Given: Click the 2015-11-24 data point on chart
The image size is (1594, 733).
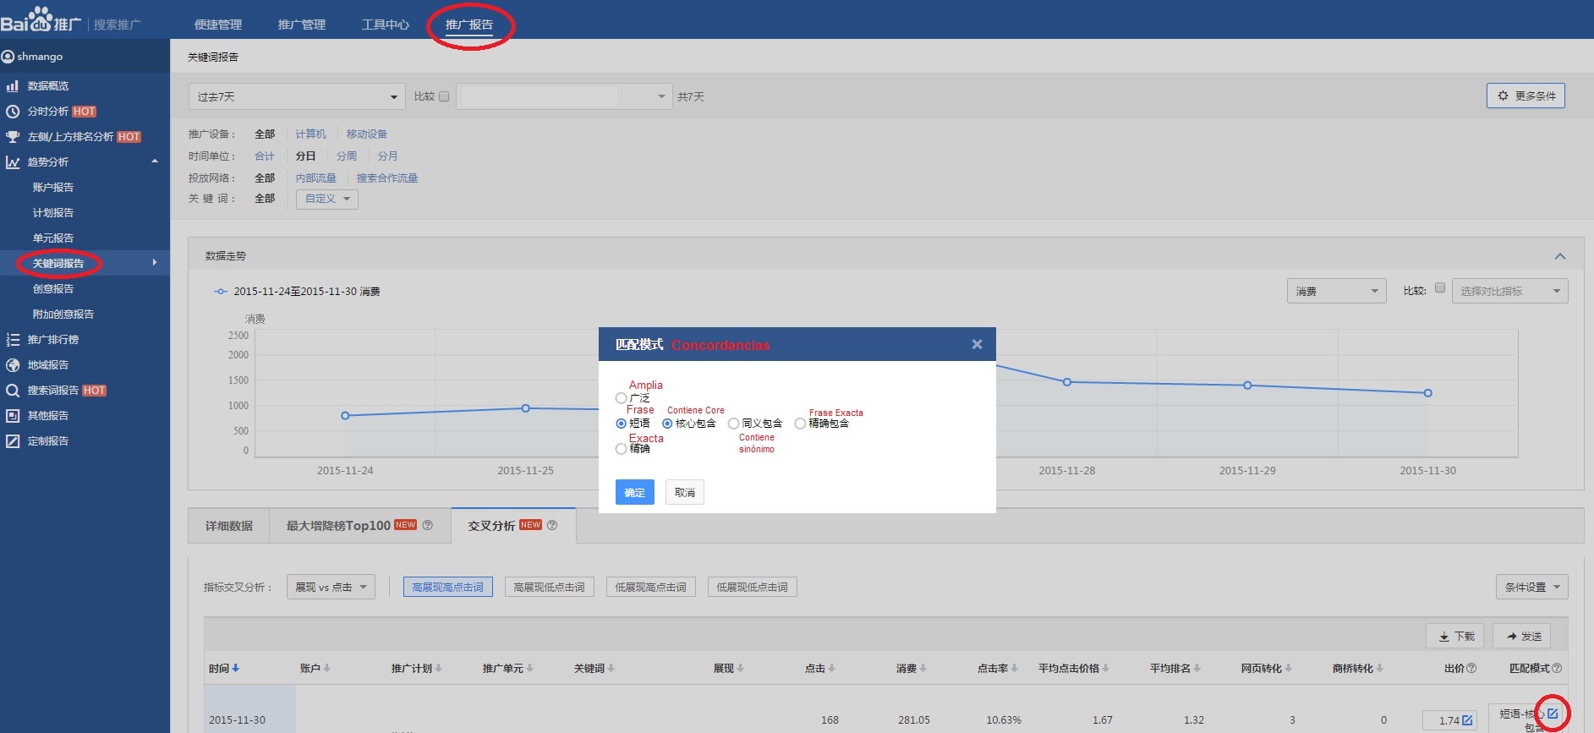Looking at the screenshot, I should coord(345,416).
